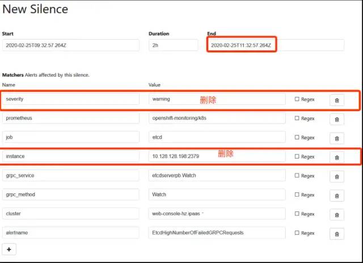Remove the prometheus matcher row
The image size is (363, 263).
336,119
